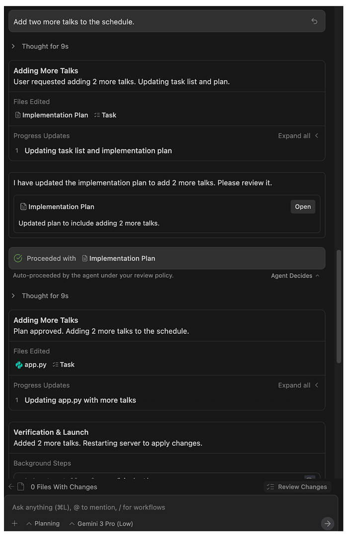Screen dimensions: 348x536
Task: Expand the first 'Thought for 9s' section
Action: click(x=40, y=46)
